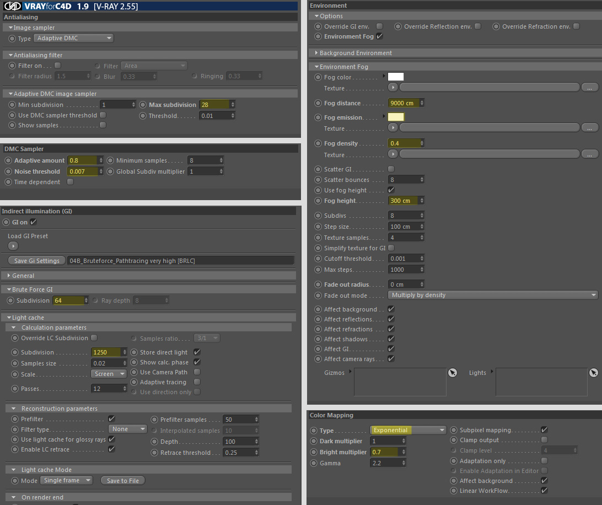
Task: Collapse the Light cache section
Action: (x=28, y=318)
